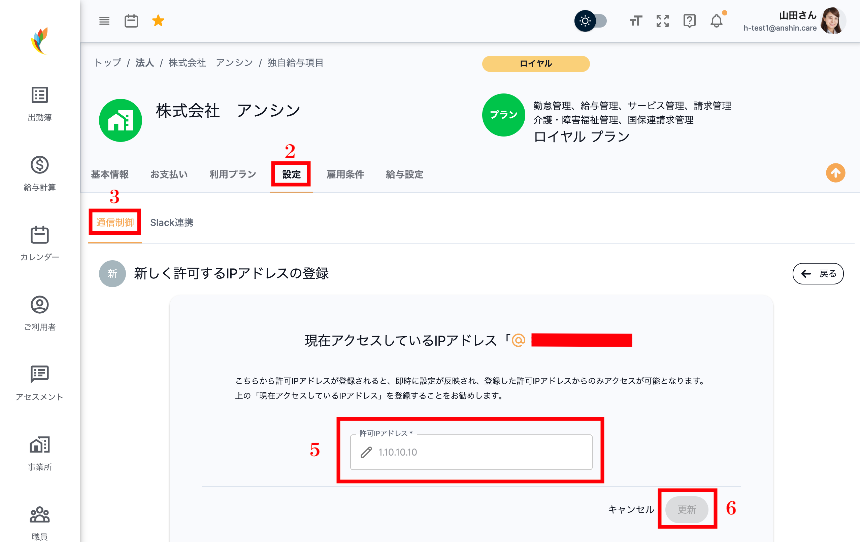Click the notification bell icon
This screenshot has width=860, height=542.
point(717,21)
